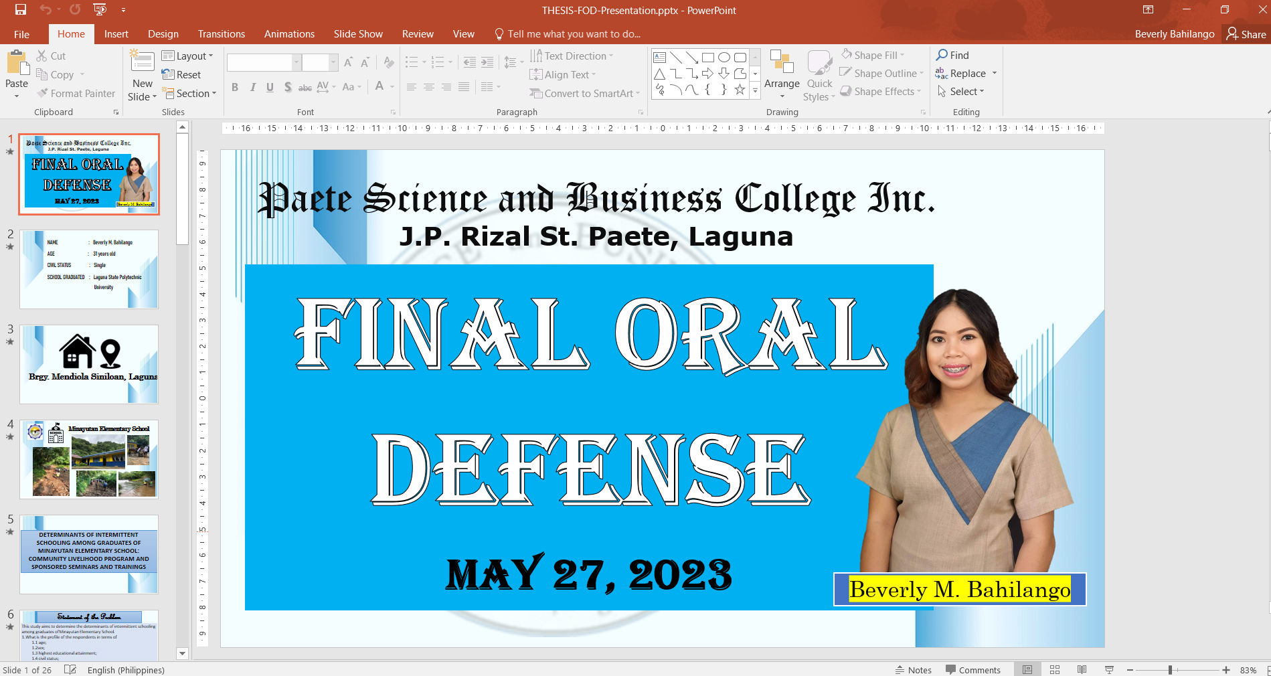The width and height of the screenshot is (1271, 676).
Task: Toggle text Shadow formatting
Action: [288, 87]
